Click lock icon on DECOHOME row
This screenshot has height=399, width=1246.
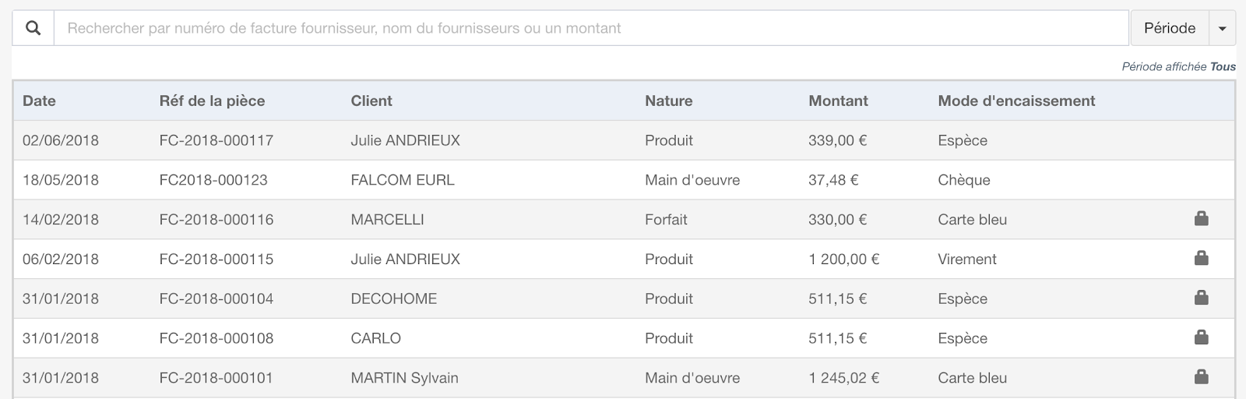pos(1201,298)
